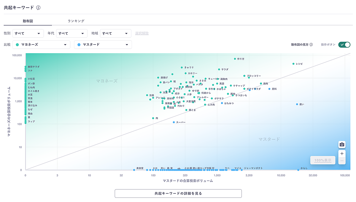Image resolution: width=356 pixels, height=202 pixels.
Task: Open the 年代 dropdown
Action: 71,33
